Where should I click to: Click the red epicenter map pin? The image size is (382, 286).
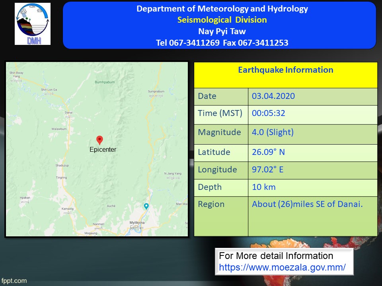(99, 140)
